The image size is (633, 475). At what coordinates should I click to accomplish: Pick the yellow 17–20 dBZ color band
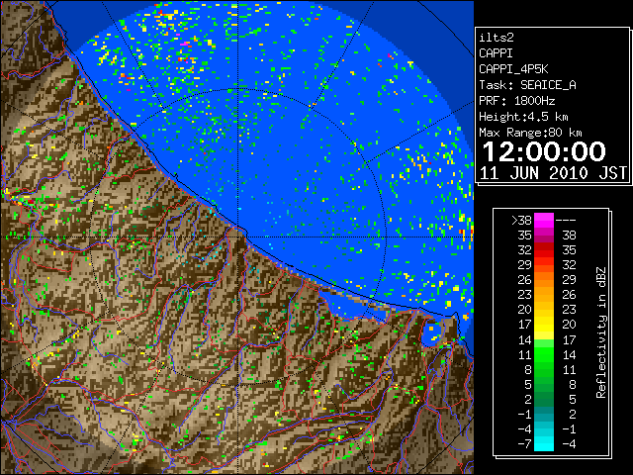tap(544, 325)
